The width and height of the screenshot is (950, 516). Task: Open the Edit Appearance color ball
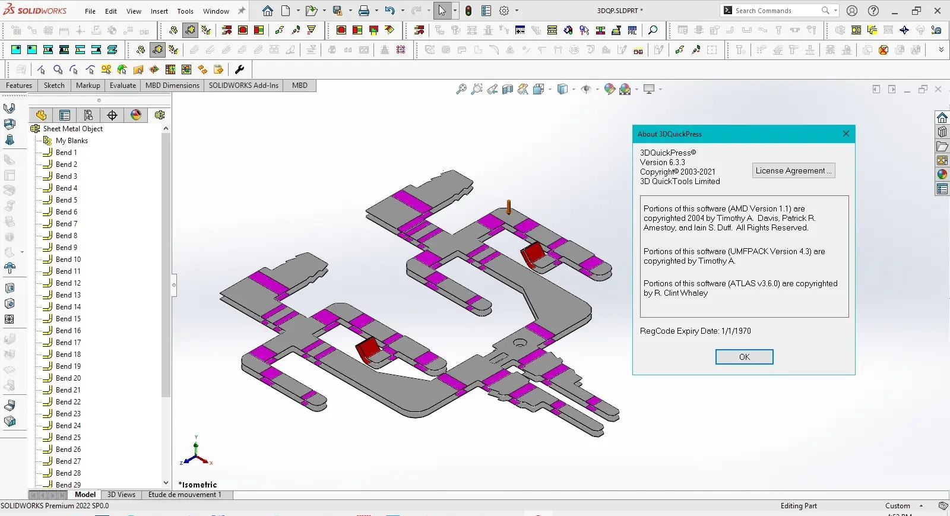[610, 89]
